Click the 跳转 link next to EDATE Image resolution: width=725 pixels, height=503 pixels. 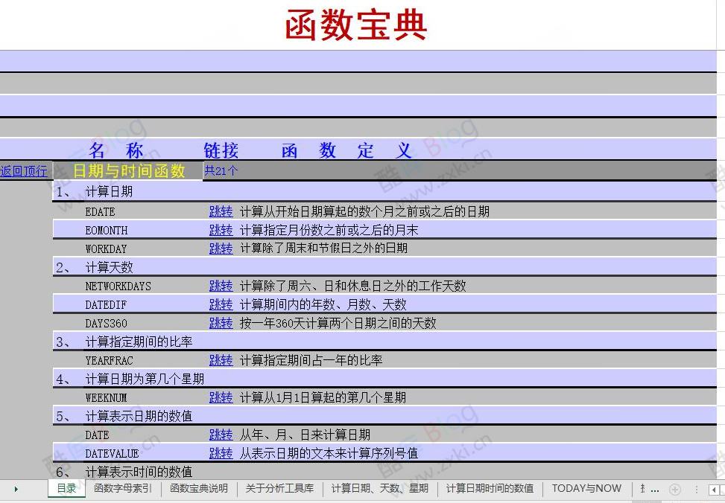220,211
